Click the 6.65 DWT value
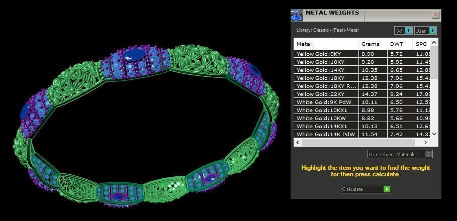The image size is (457, 221). click(x=396, y=70)
